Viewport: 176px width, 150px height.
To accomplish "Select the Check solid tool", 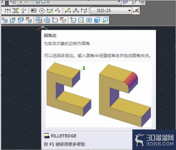I will coord(105,20).
